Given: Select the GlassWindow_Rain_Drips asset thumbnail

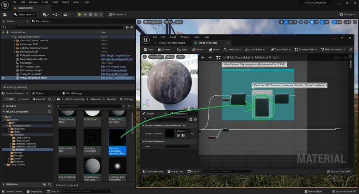Looking at the screenshot, I should coord(92,166).
